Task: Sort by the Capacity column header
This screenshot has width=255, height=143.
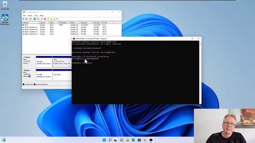Action: tap(86, 23)
